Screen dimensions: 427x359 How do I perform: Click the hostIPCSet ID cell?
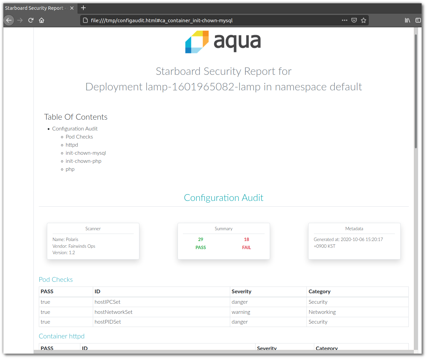click(162, 302)
